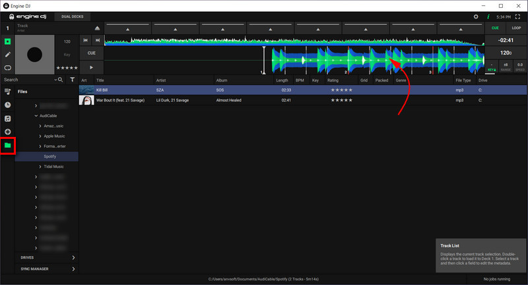The width and height of the screenshot is (528, 285).
Task: Click the zoomed scrolling waveform
Action: pos(294,61)
